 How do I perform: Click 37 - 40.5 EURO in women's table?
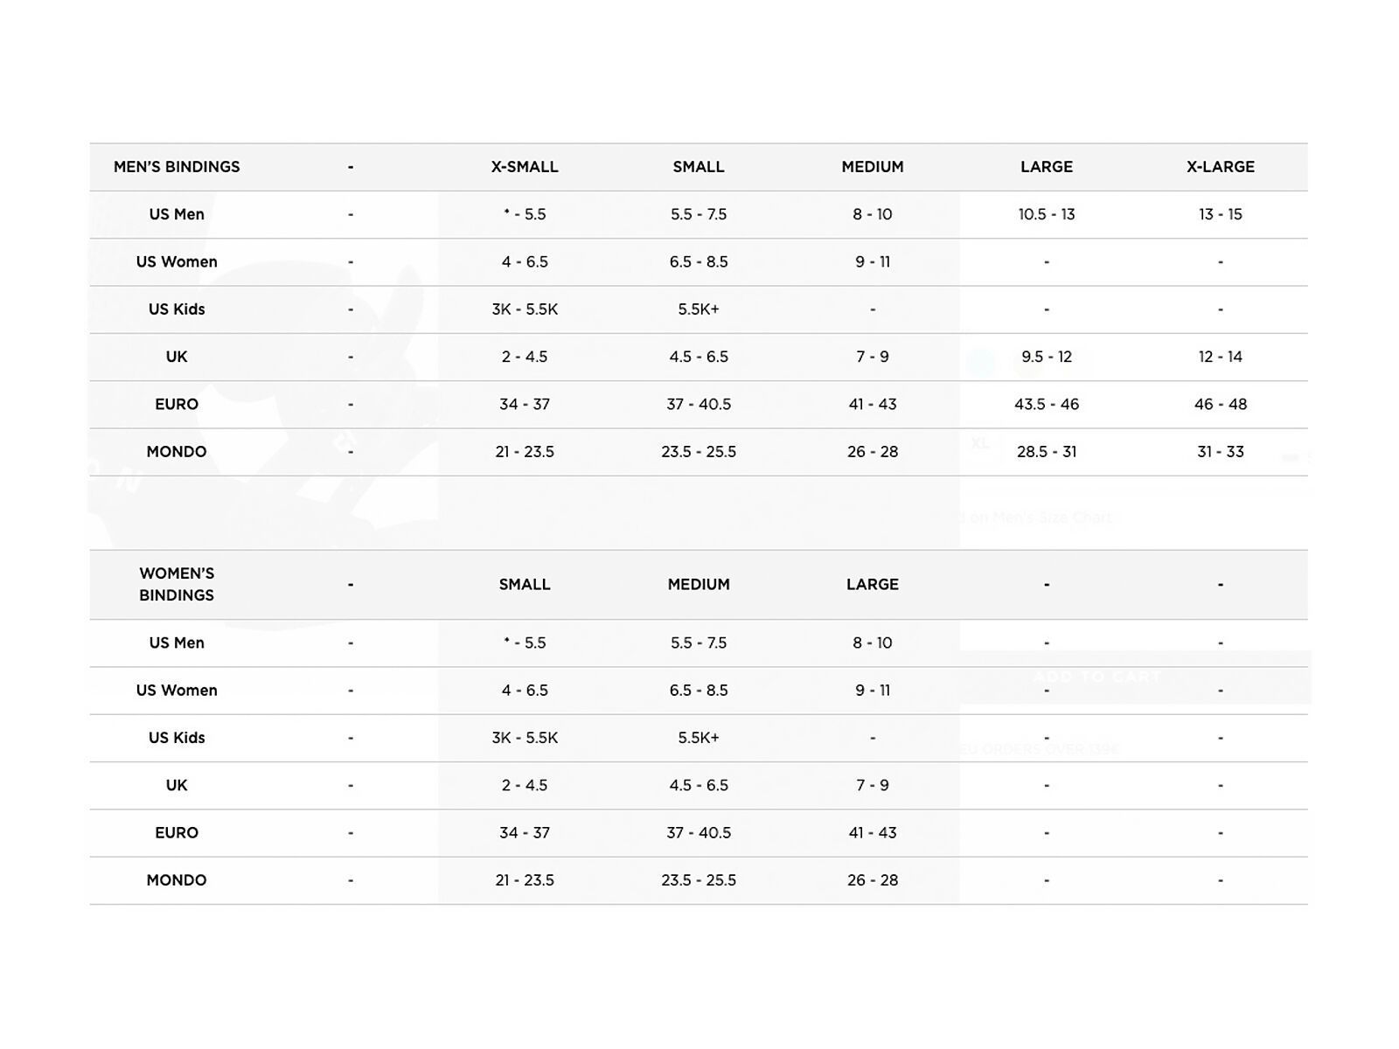[699, 833]
